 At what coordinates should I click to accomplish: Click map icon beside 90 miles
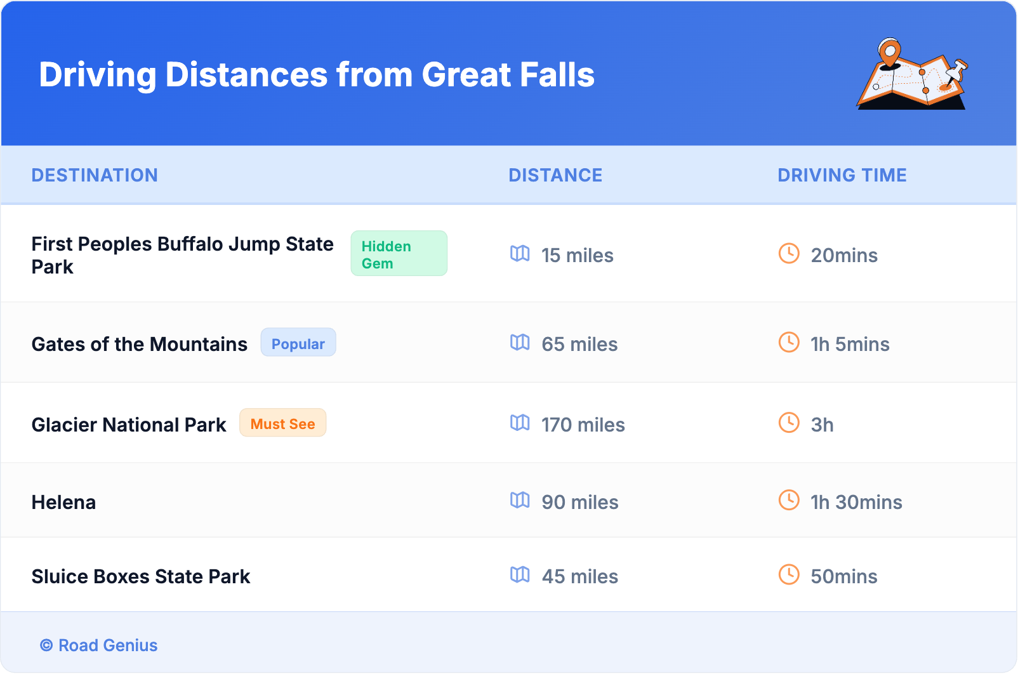[520, 501]
